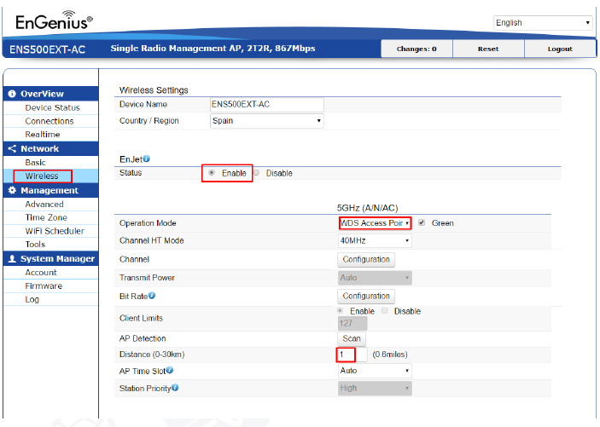Open the Country / Region dropdown
The image size is (600, 427).
(x=266, y=121)
